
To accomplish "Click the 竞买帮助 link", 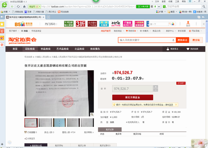I will coord(89,132).
